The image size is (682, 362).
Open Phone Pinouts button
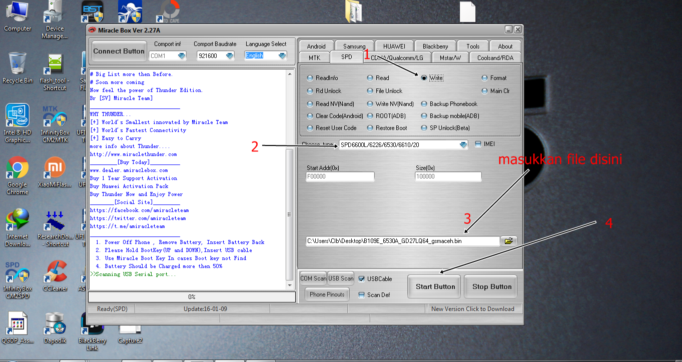point(327,294)
